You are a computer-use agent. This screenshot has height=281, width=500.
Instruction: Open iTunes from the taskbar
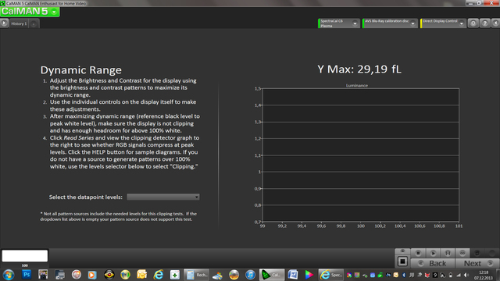pyautogui.click(x=250, y=274)
